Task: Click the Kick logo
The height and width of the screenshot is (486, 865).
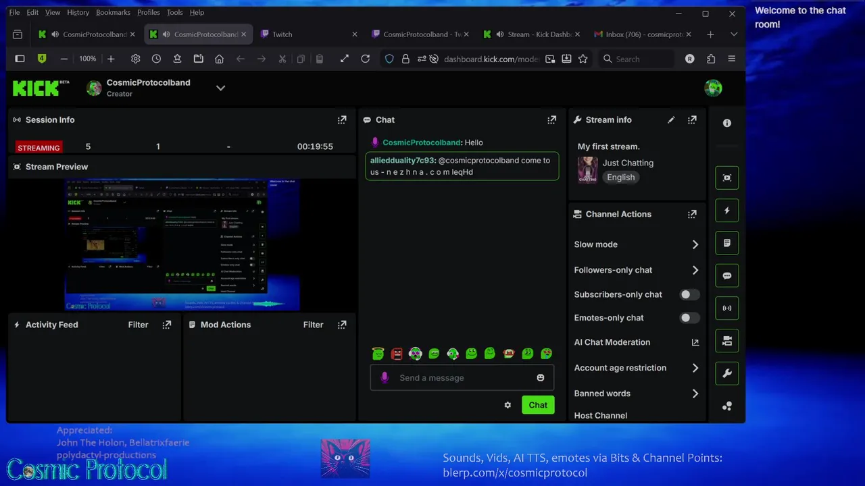Action: [41, 88]
